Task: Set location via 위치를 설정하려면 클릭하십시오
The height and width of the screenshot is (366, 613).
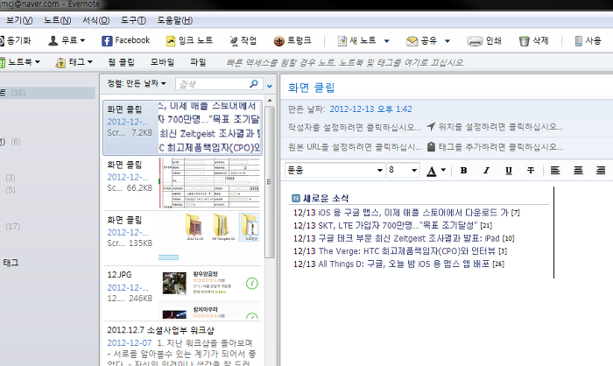Action: click(495, 127)
